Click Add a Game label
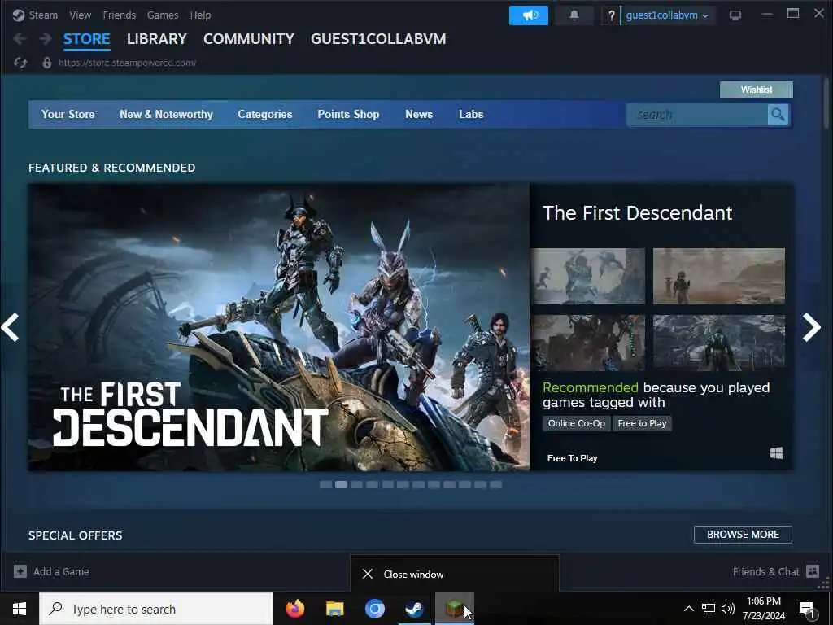Image resolution: width=833 pixels, height=625 pixels. 61,571
